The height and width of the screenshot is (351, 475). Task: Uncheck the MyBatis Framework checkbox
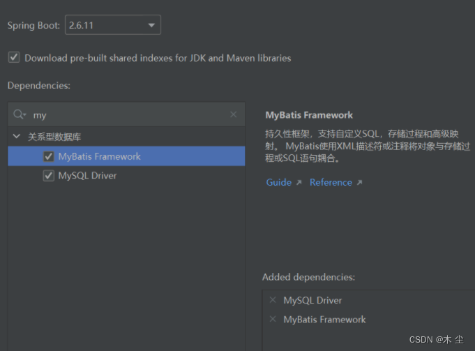click(48, 156)
